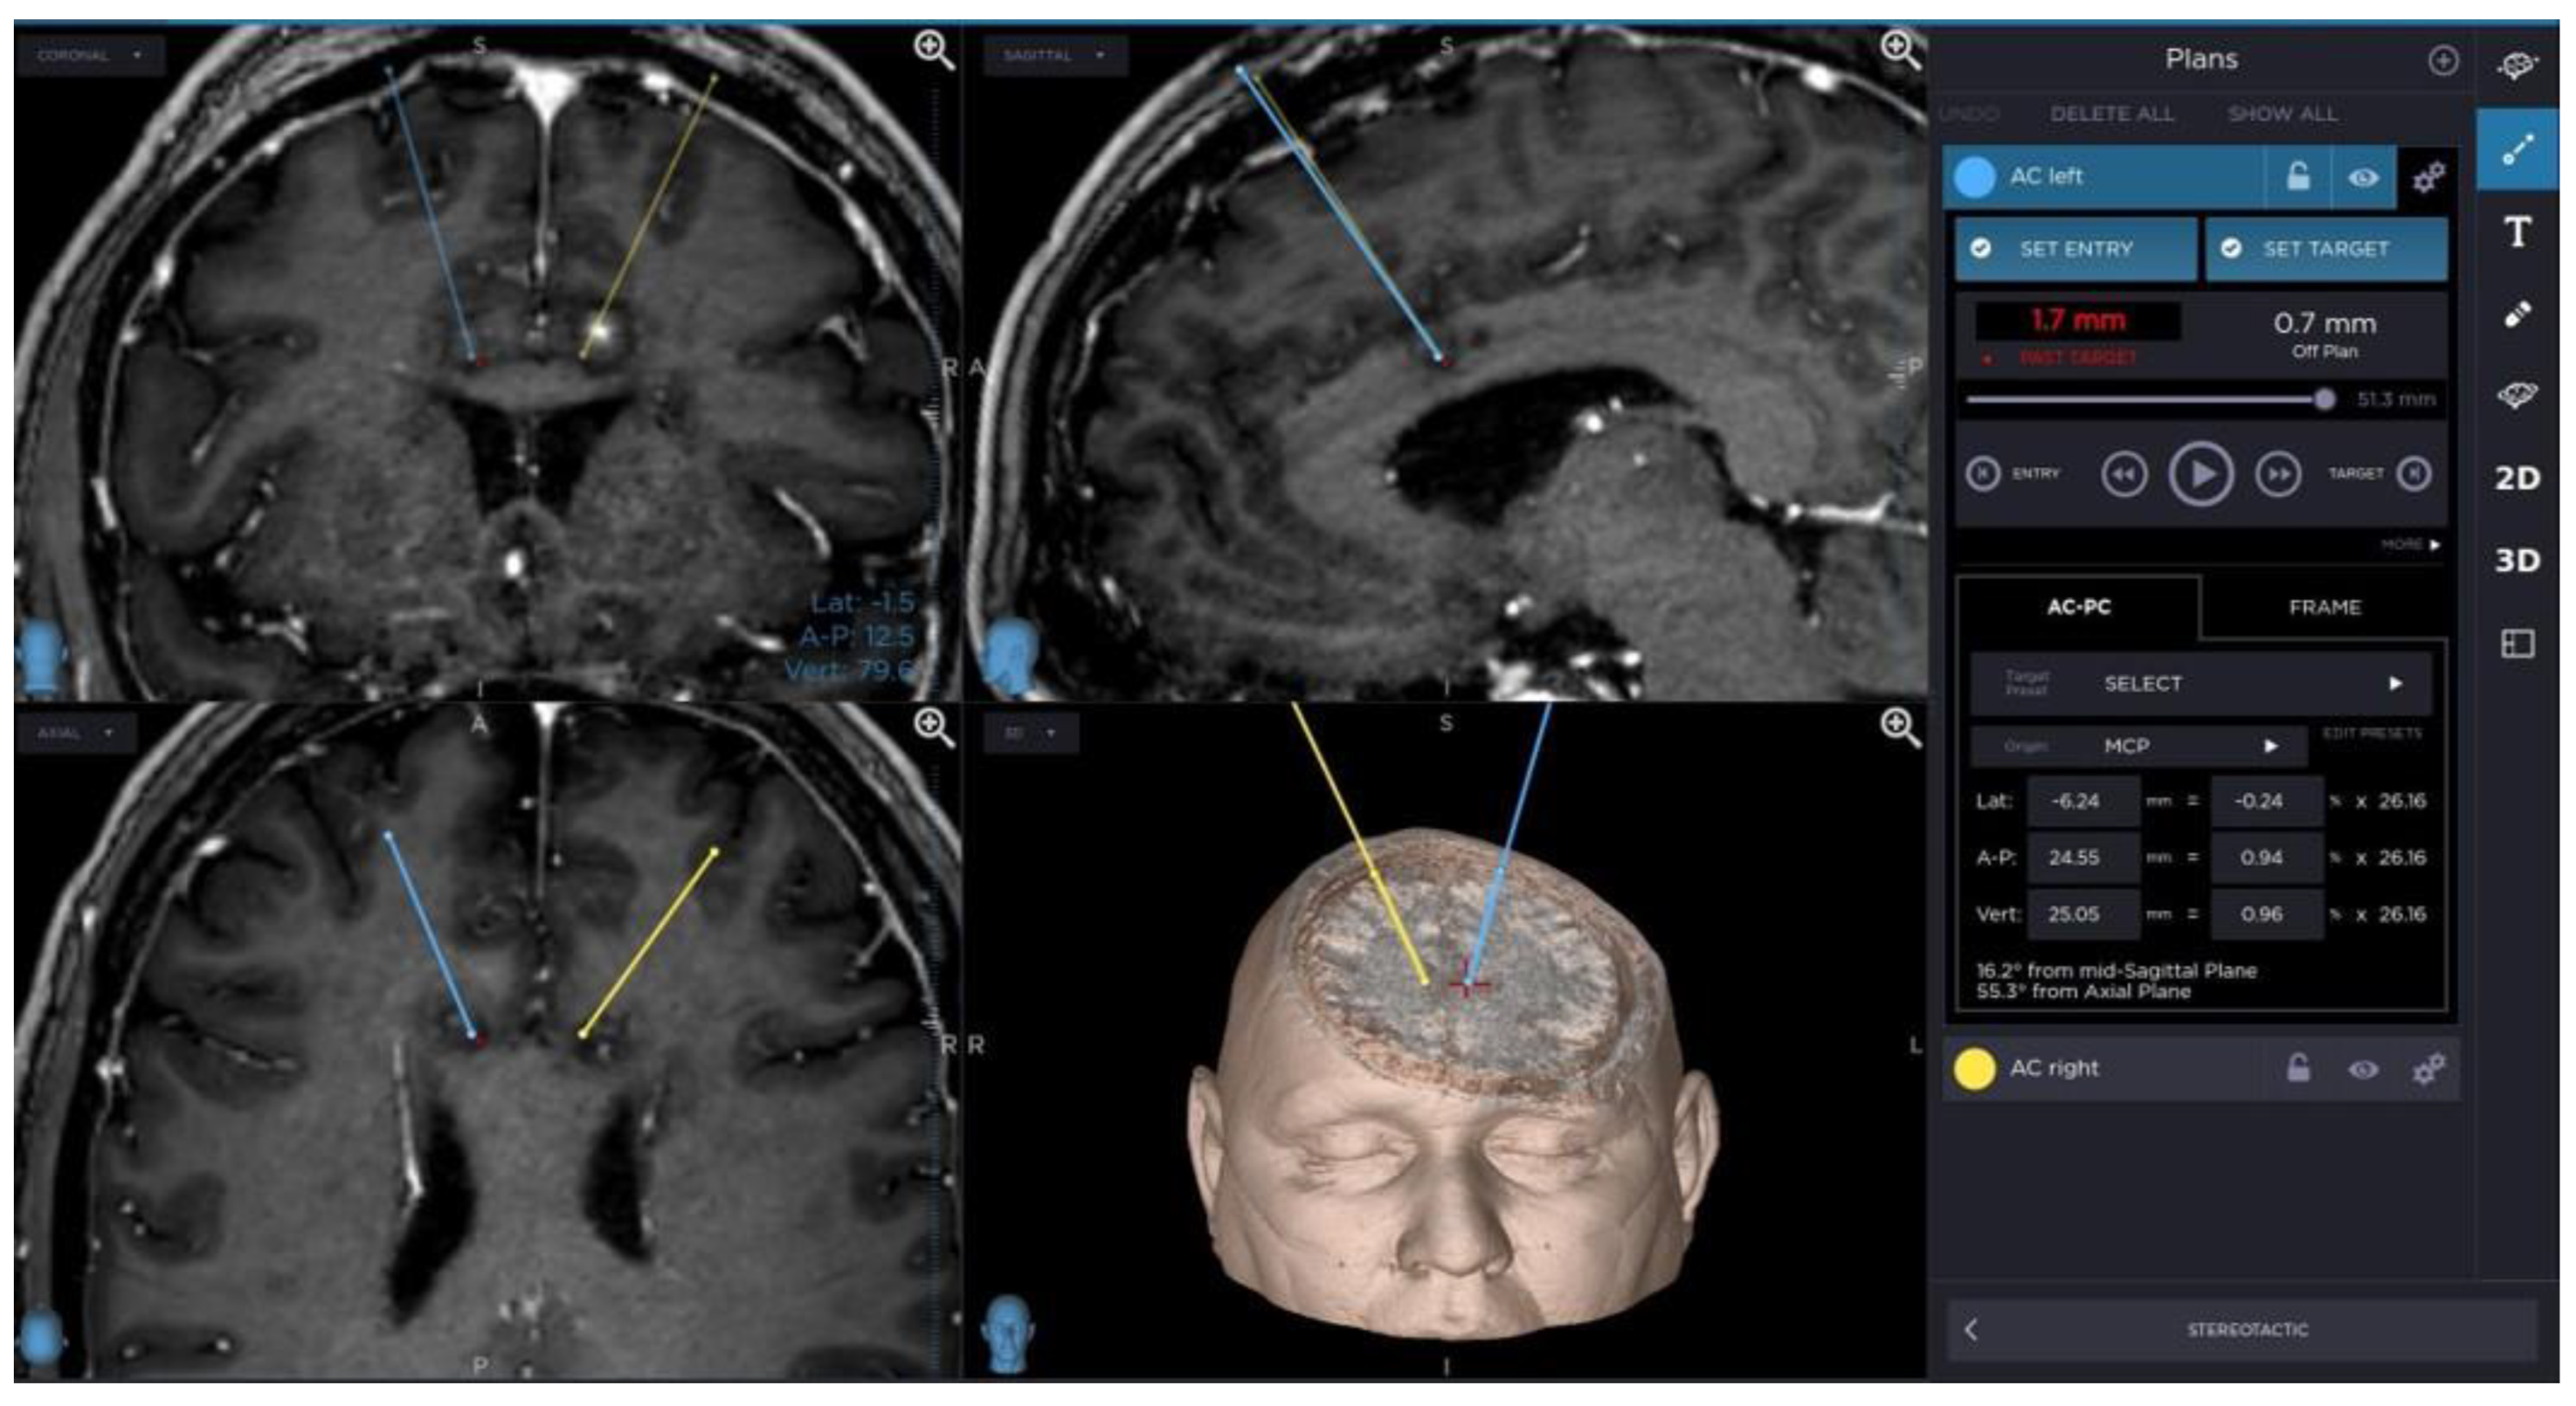Click the STEREOTACTIC label at bottom
The width and height of the screenshot is (2576, 1406).
[2247, 1330]
